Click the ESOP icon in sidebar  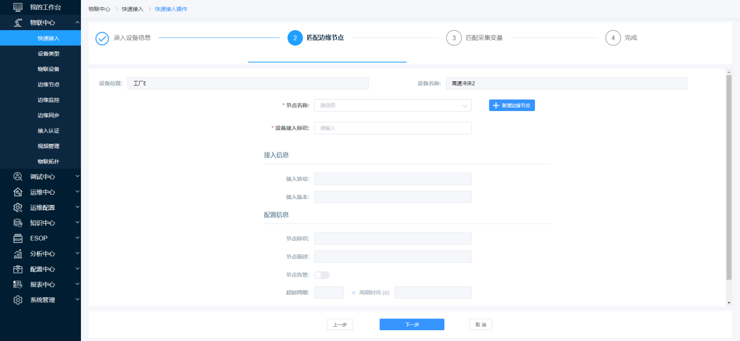(18, 239)
